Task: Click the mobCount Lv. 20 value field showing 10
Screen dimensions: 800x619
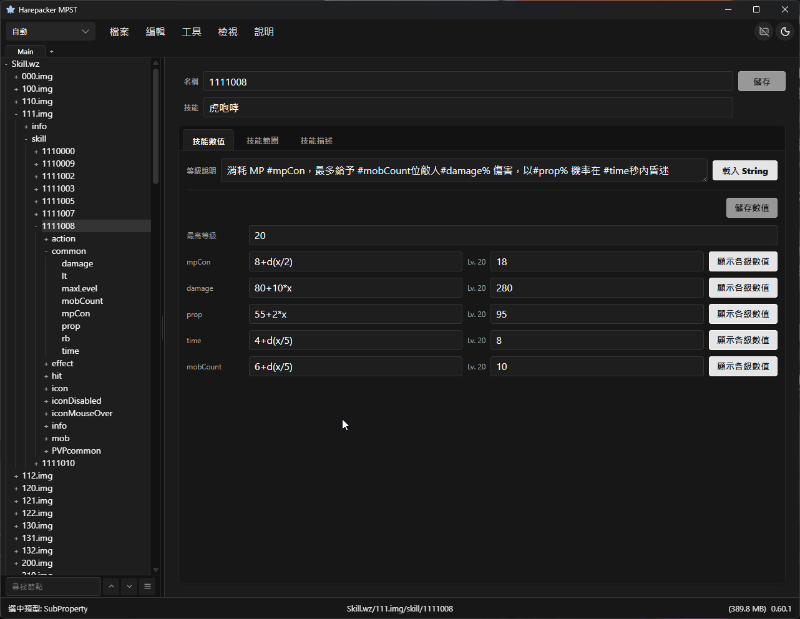Action: [597, 366]
